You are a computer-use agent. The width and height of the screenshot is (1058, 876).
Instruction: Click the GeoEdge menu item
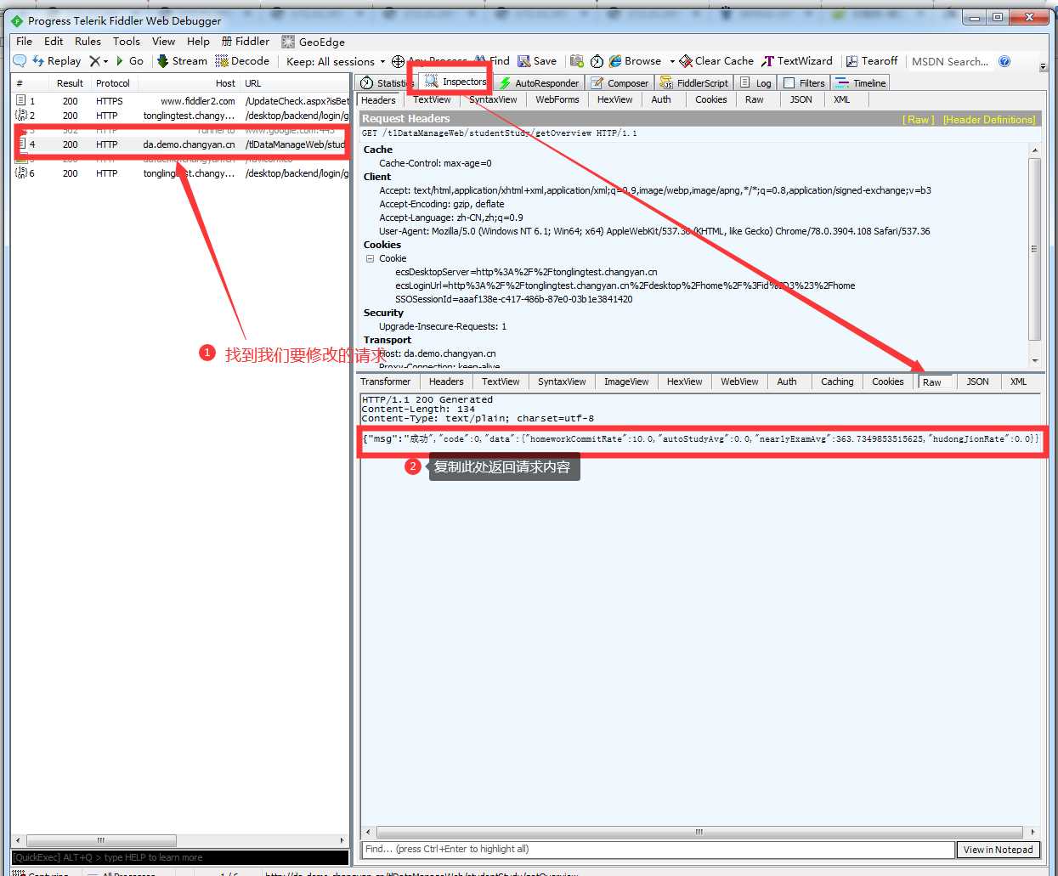(313, 42)
